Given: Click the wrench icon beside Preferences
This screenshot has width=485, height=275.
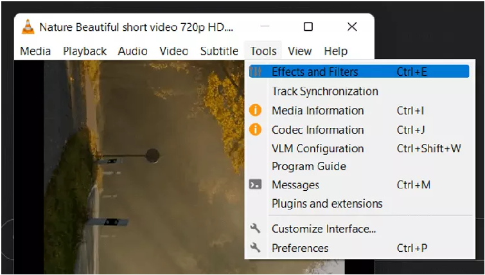Looking at the screenshot, I should click(x=255, y=247).
